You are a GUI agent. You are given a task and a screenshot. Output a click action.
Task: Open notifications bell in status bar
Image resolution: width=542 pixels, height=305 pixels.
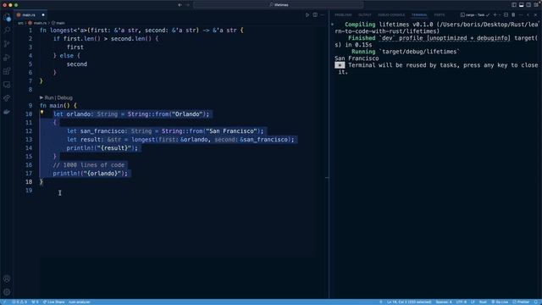536,302
